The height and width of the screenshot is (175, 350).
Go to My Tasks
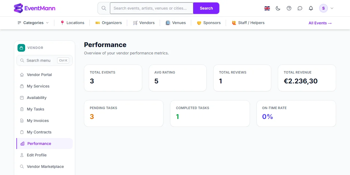pyautogui.click(x=45, y=109)
